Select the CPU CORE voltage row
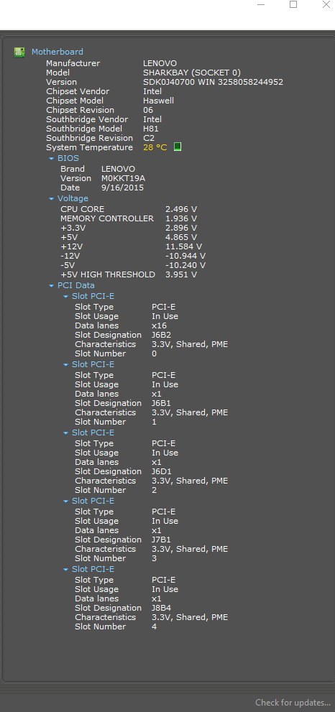This screenshot has width=335, height=712. 129,209
